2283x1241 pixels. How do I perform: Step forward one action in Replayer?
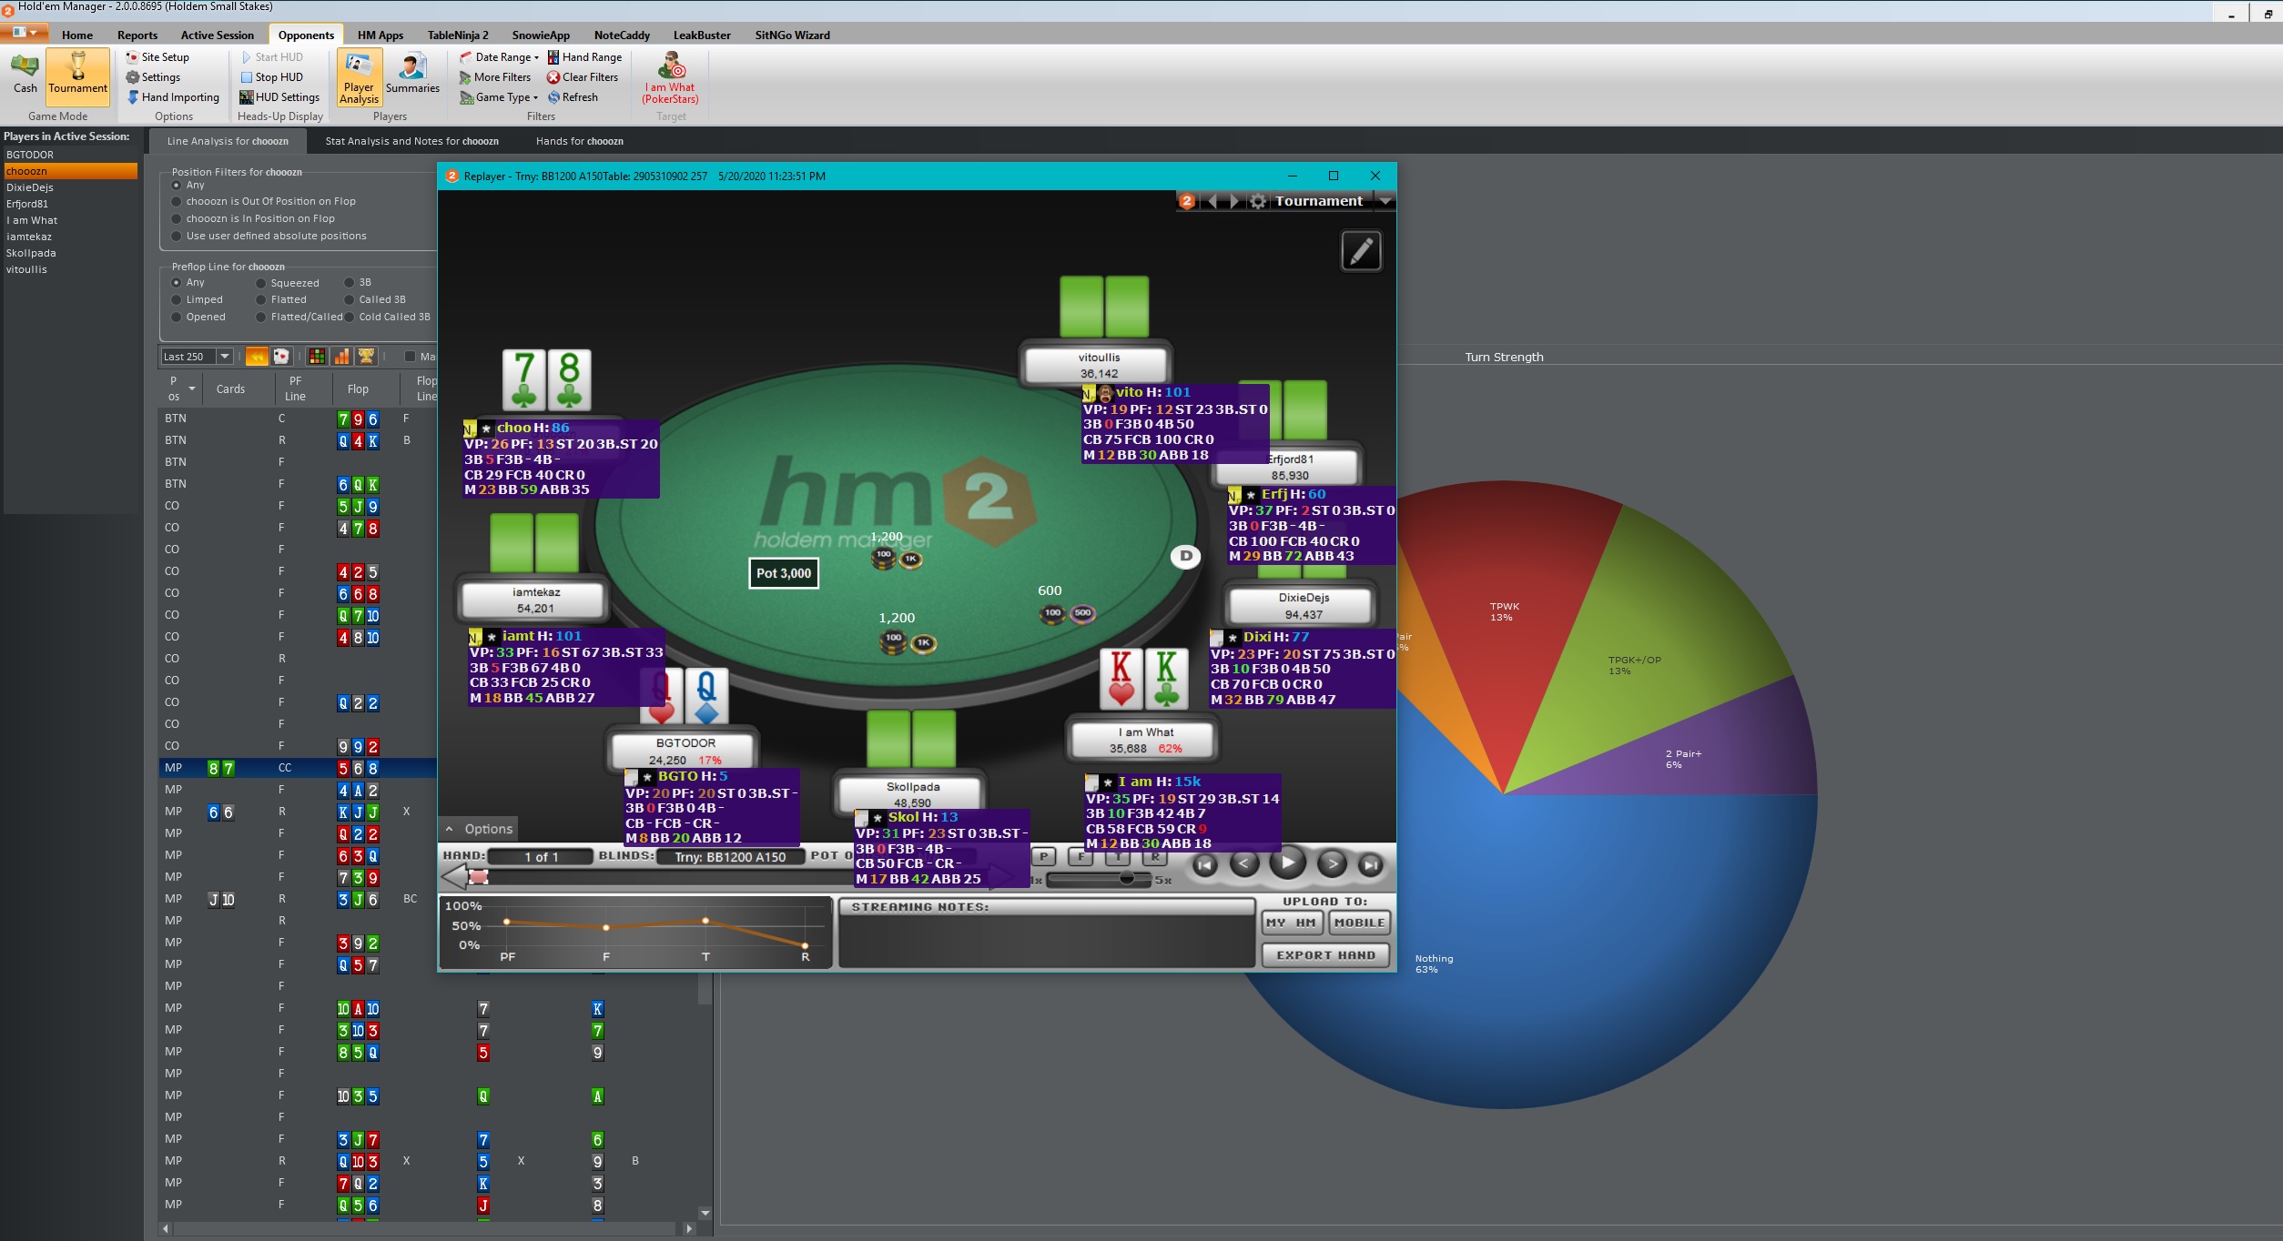[x=1331, y=863]
